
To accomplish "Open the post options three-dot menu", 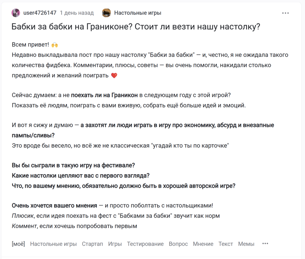I will (x=285, y=13).
